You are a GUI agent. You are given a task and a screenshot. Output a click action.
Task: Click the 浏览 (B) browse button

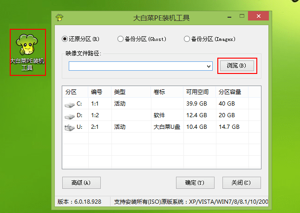tap(237, 66)
